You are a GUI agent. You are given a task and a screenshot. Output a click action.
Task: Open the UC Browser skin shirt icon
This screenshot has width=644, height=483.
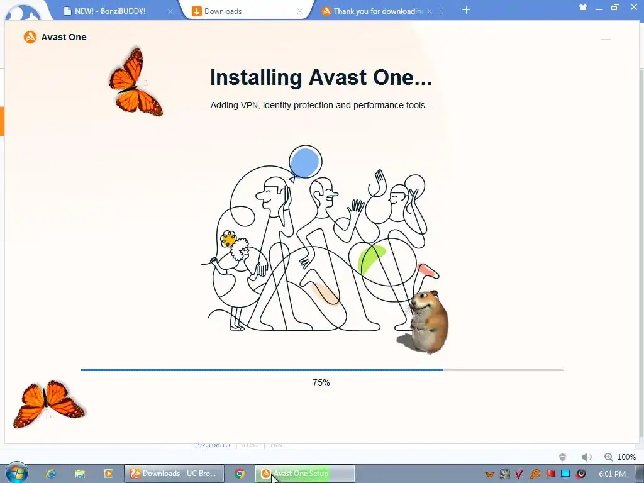(x=582, y=7)
